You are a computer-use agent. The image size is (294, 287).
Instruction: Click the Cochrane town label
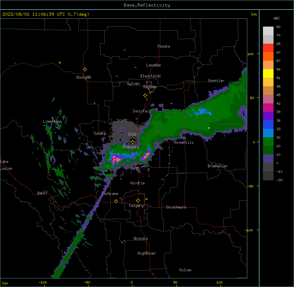[x=110, y=194]
